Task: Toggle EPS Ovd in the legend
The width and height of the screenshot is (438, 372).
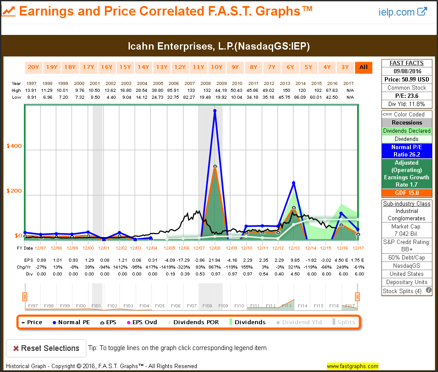Action: (142, 322)
